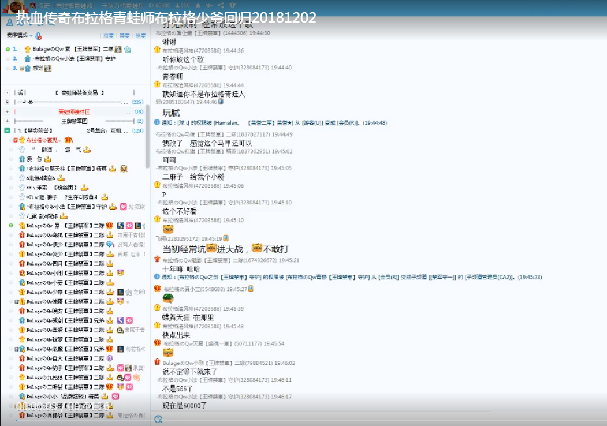This screenshot has height=426, width=607.
Task: Click the blue diamond icon on 侠少 row
Action: point(110,244)
